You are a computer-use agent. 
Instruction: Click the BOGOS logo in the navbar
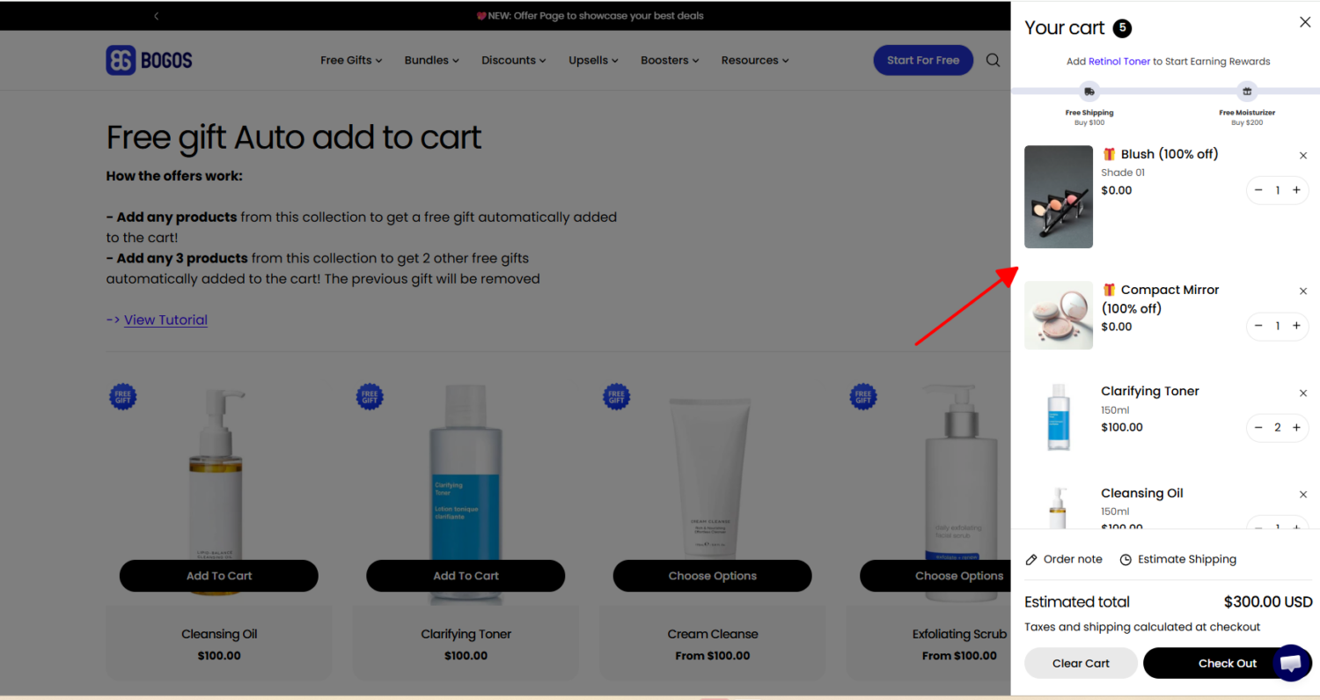(149, 60)
